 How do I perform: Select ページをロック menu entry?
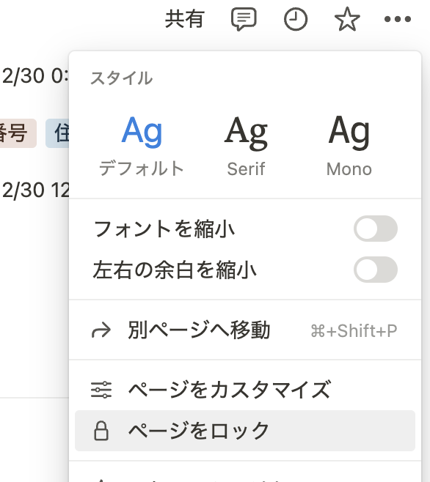click(x=245, y=431)
